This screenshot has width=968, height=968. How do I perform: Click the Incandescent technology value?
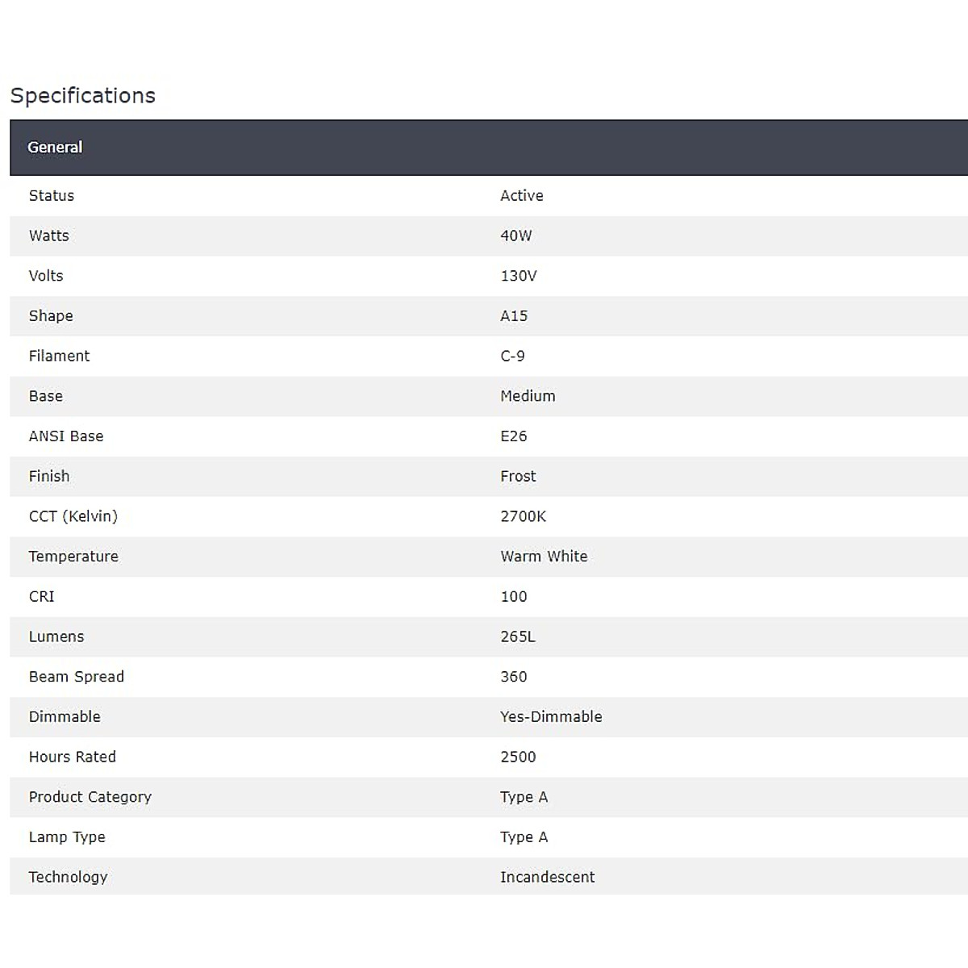point(547,877)
